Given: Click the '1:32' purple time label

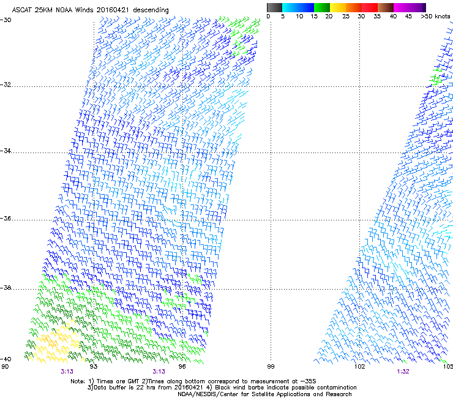Looking at the screenshot, I should pos(403,372).
